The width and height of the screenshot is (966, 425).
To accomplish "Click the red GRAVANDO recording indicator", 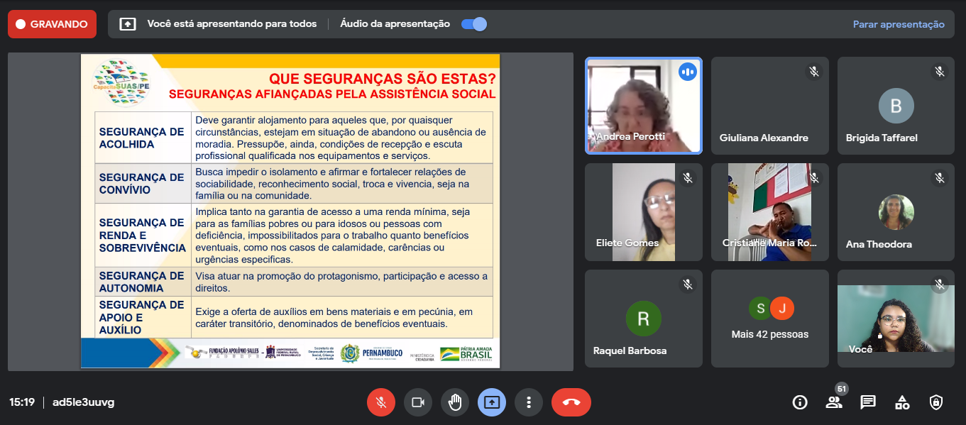I will point(52,24).
